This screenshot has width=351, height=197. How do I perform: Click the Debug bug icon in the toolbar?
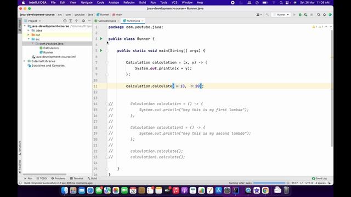(x=300, y=15)
